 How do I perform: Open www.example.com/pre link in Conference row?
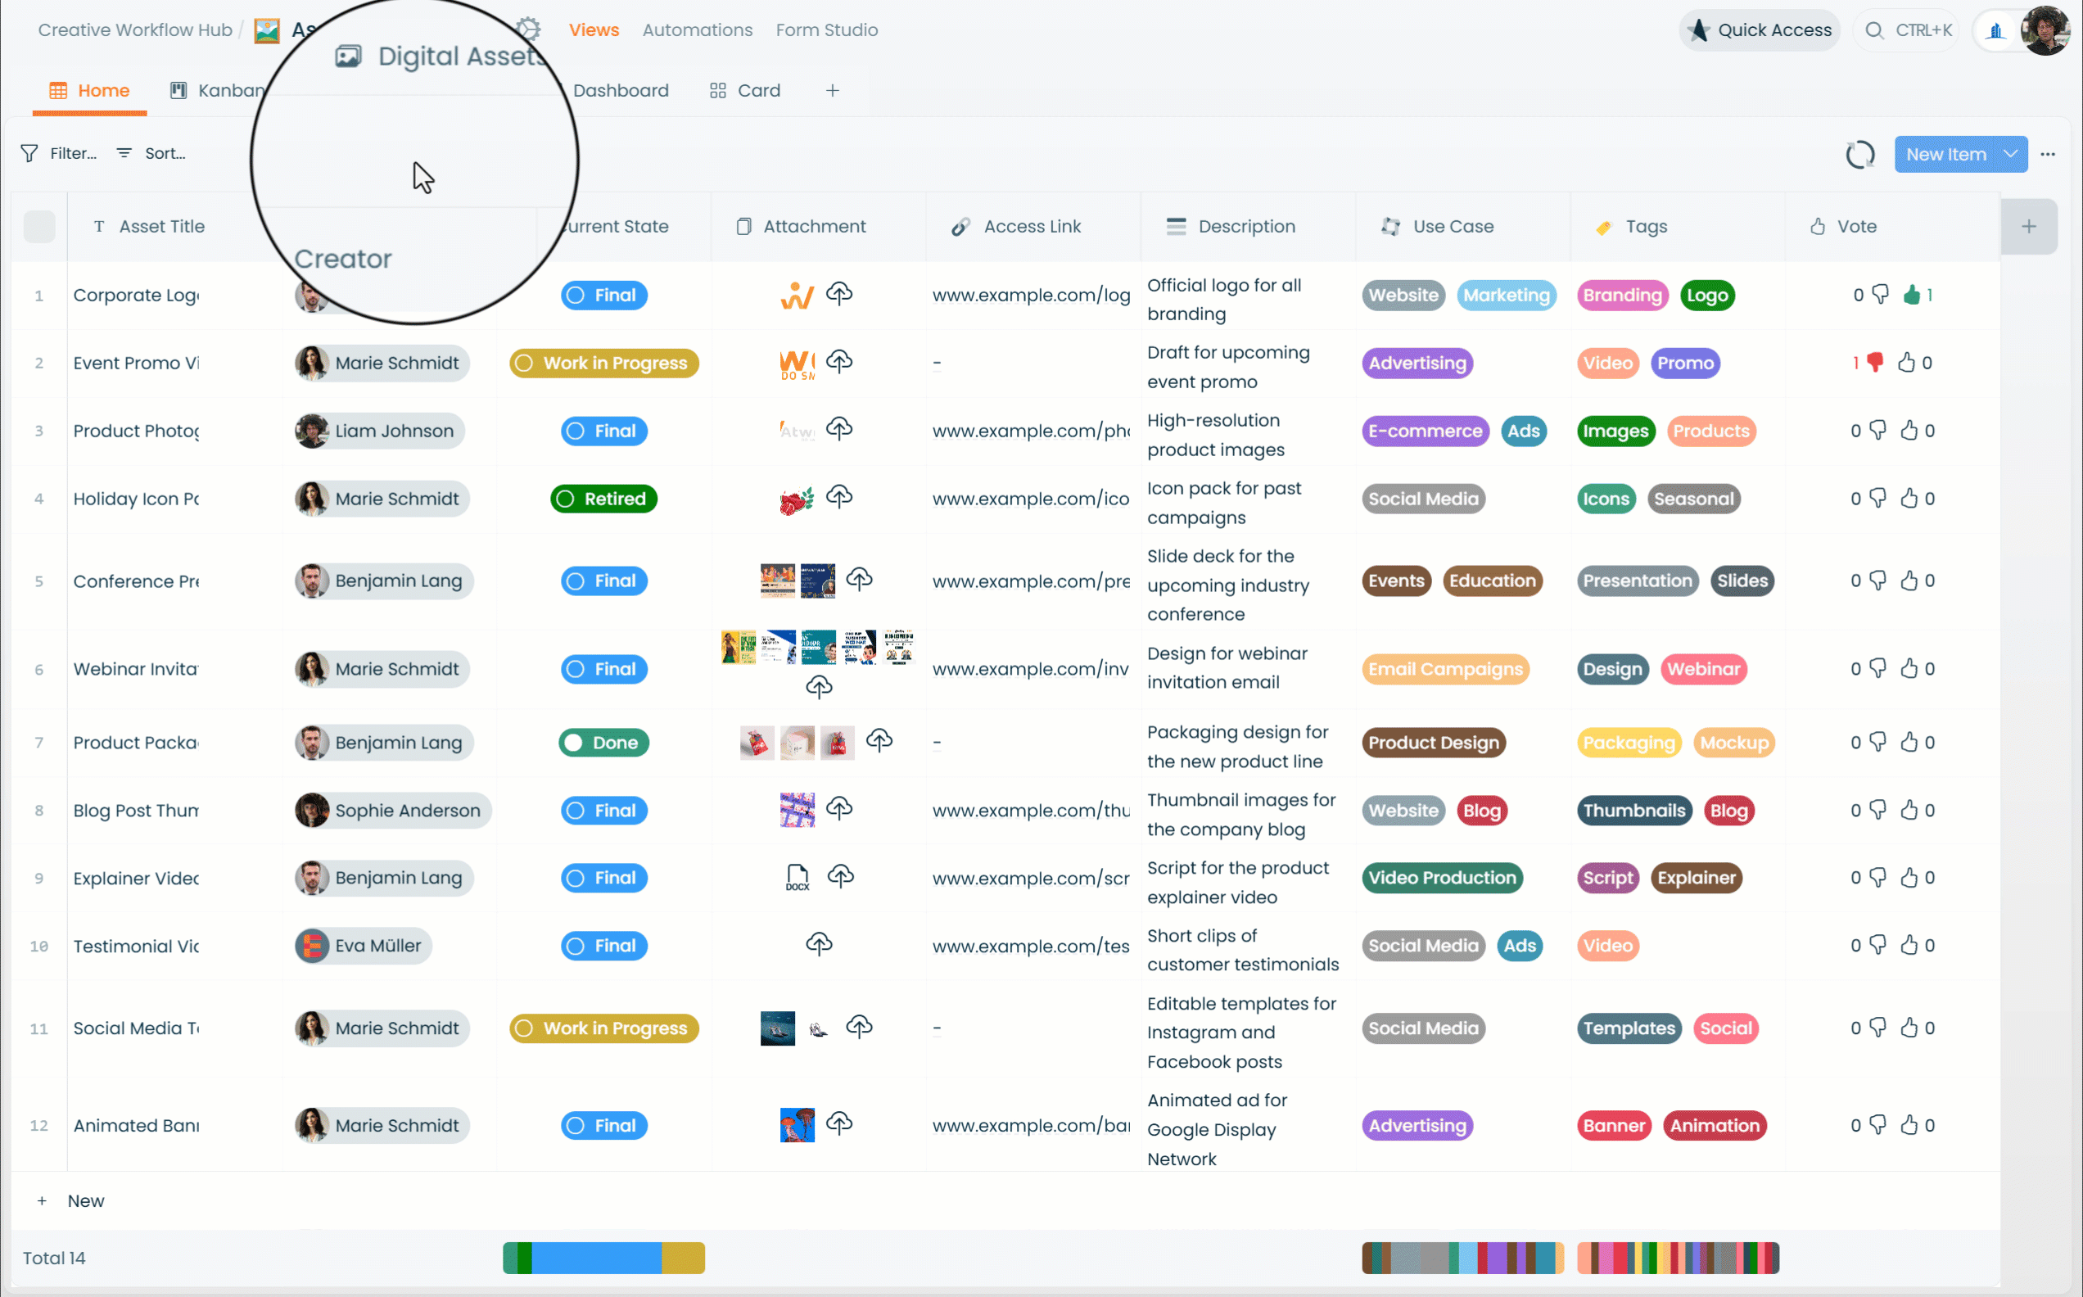1031,581
